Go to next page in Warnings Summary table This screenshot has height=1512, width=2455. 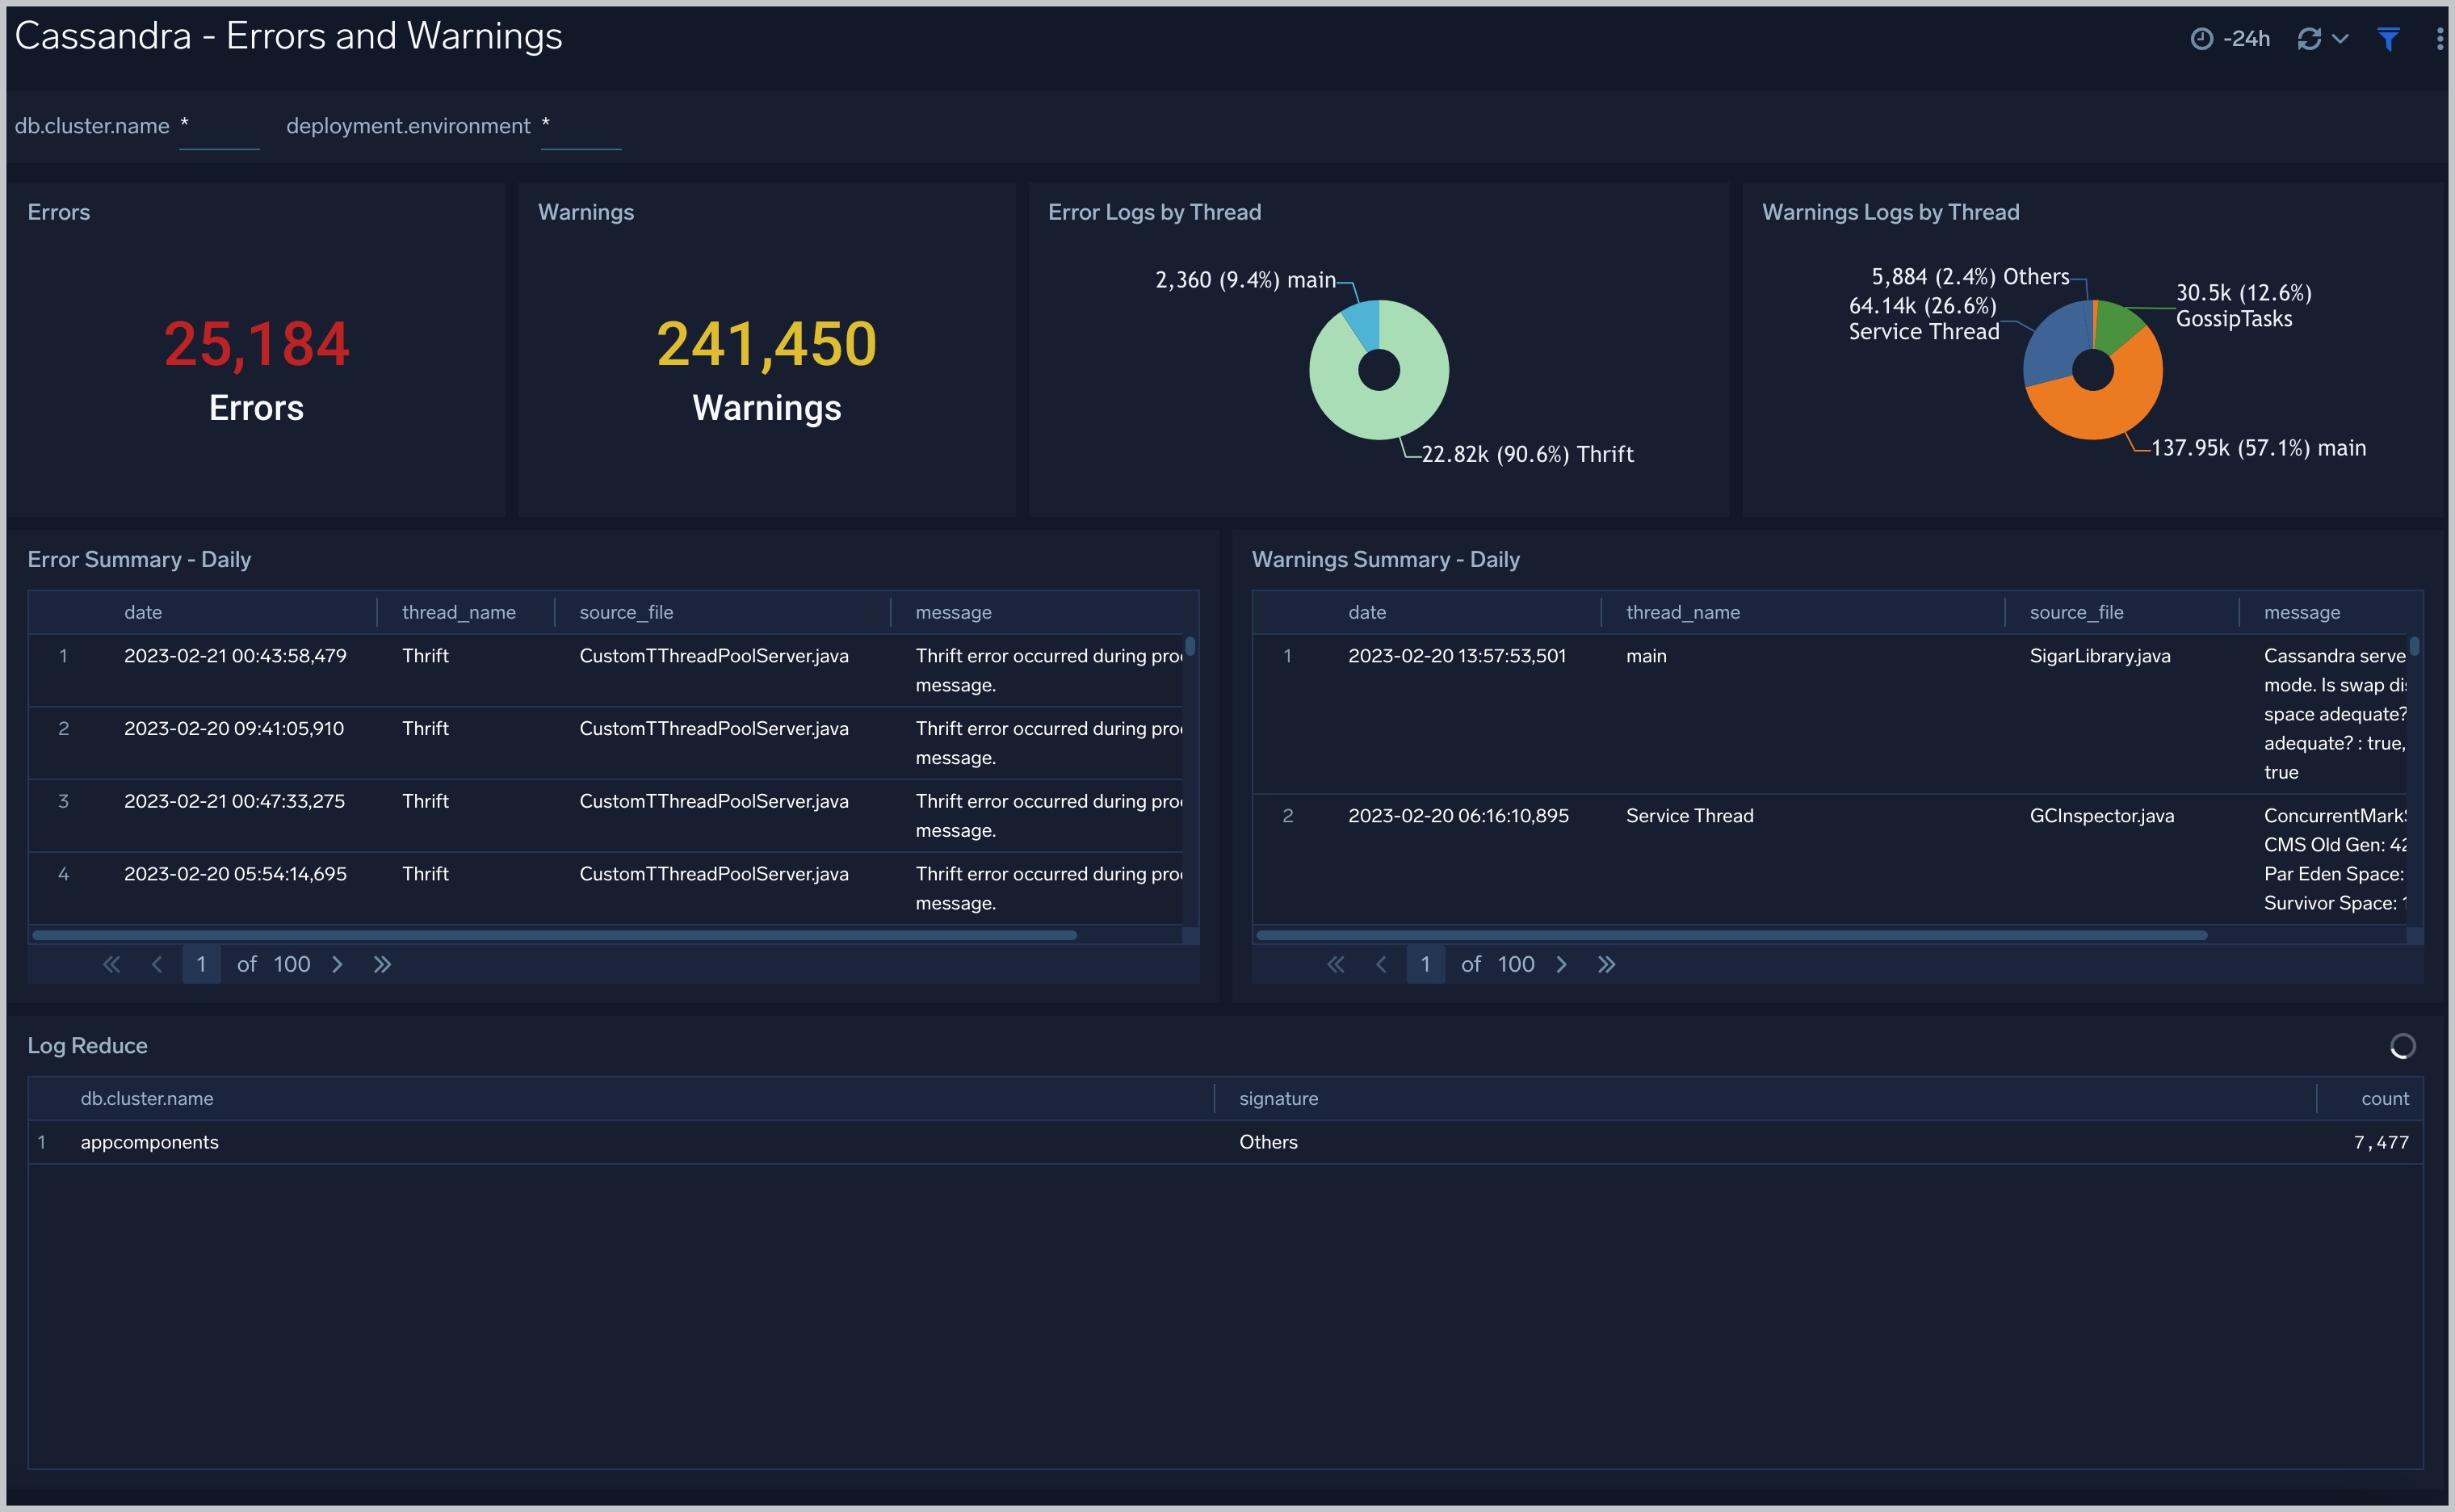click(x=1561, y=964)
